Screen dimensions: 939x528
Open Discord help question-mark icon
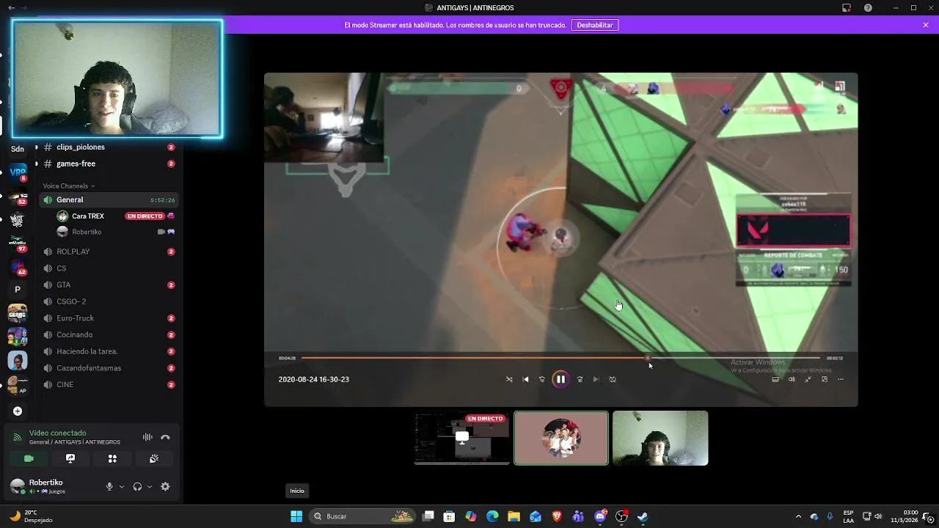[869, 7]
